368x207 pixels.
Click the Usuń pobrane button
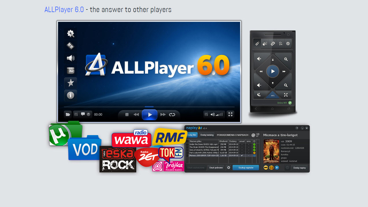click(x=216, y=168)
